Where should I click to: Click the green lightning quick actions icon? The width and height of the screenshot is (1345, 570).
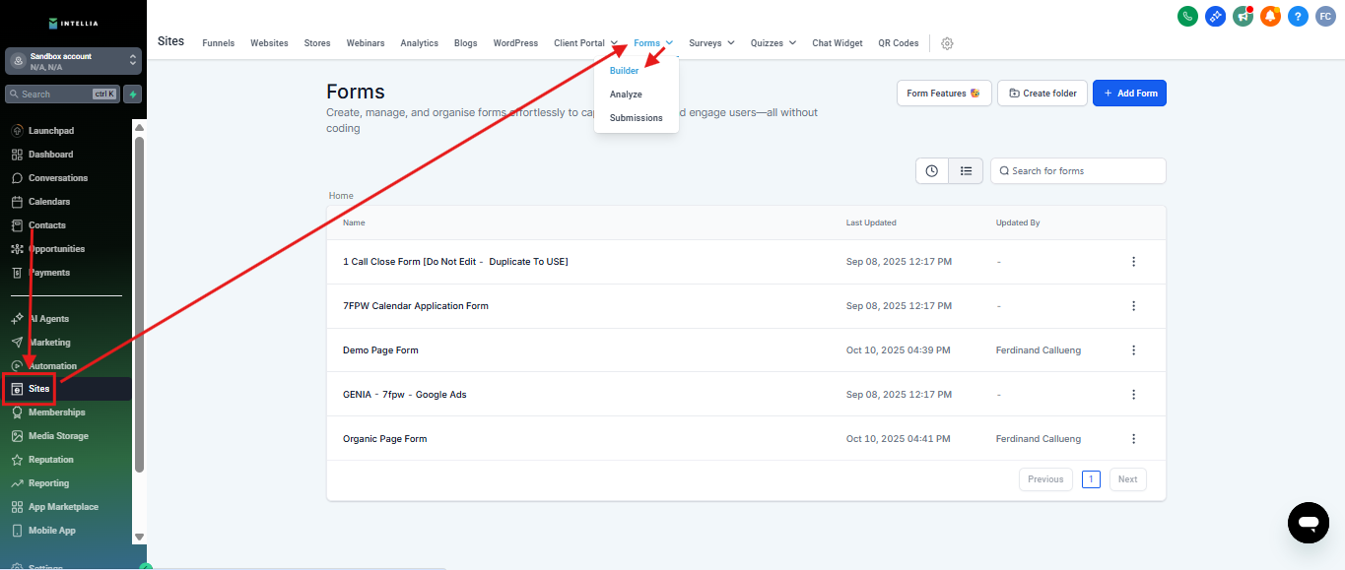click(x=133, y=95)
